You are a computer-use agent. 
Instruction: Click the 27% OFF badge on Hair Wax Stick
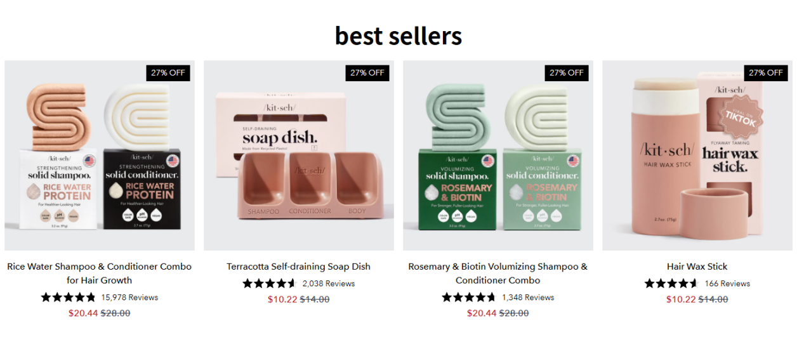coord(766,72)
